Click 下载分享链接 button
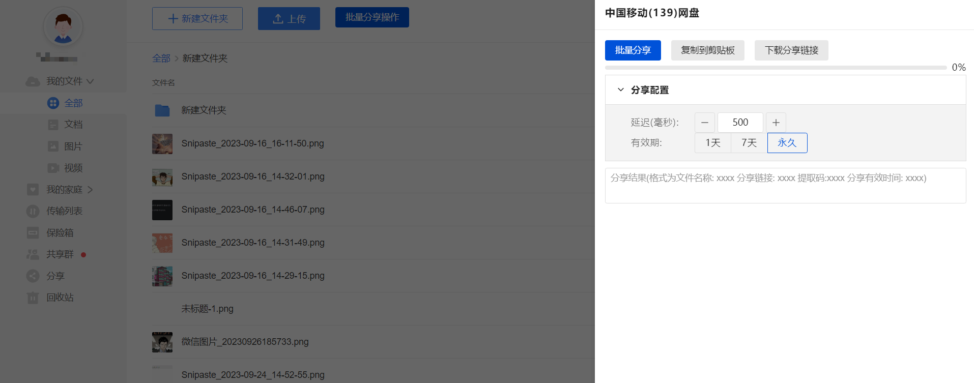The width and height of the screenshot is (974, 383). (x=791, y=50)
